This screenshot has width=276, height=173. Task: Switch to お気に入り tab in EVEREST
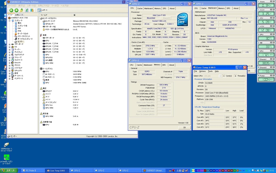[19, 15]
